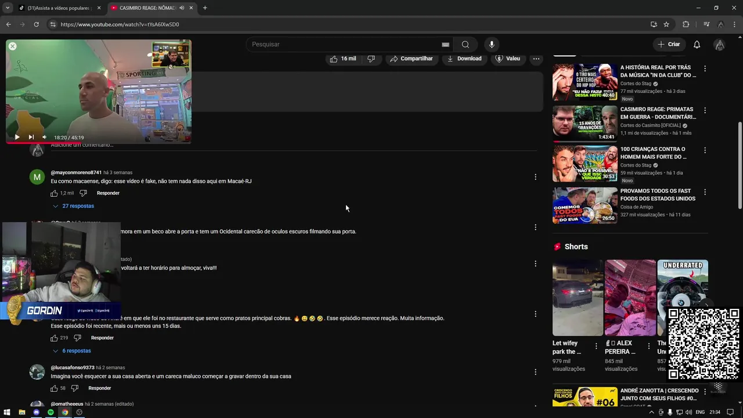Like the video with 16 mil likes
This screenshot has width=743, height=418.
coord(342,59)
